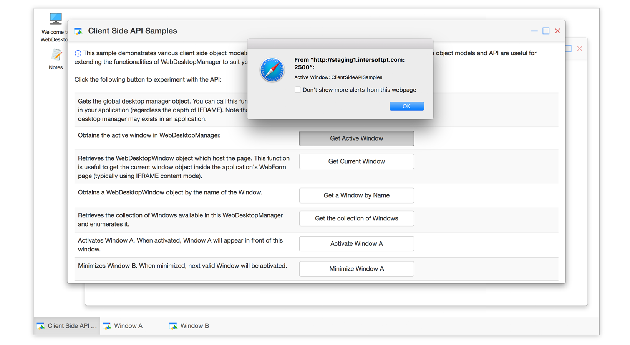Click the Get Current Window button

356,161
